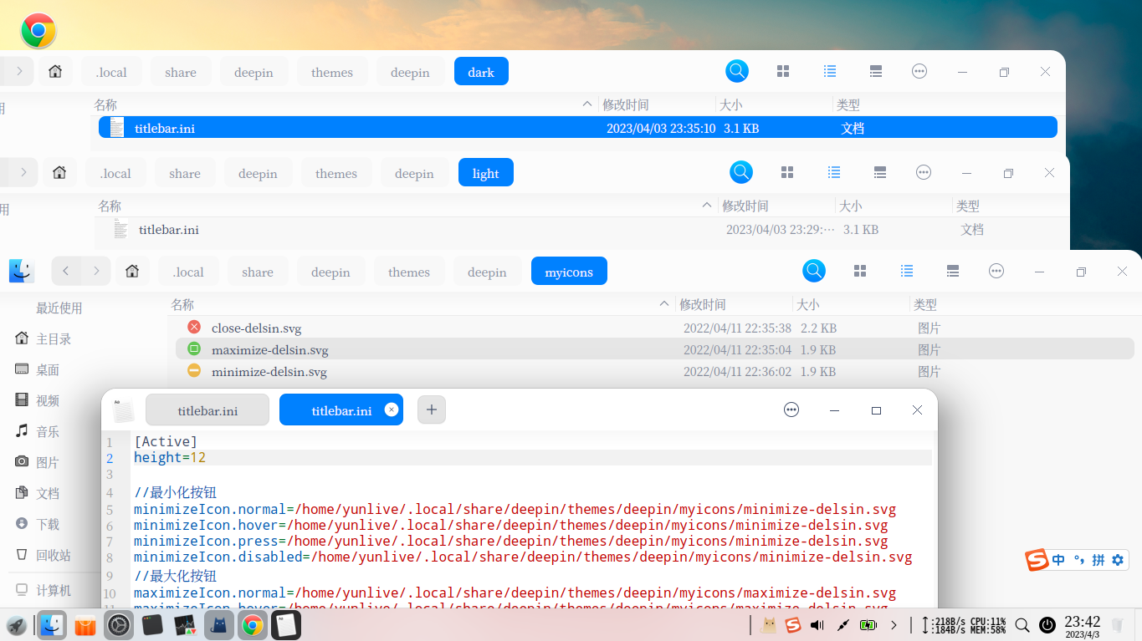Close the active titlebar.ini editor tab
This screenshot has height=641, width=1142.
coord(391,410)
